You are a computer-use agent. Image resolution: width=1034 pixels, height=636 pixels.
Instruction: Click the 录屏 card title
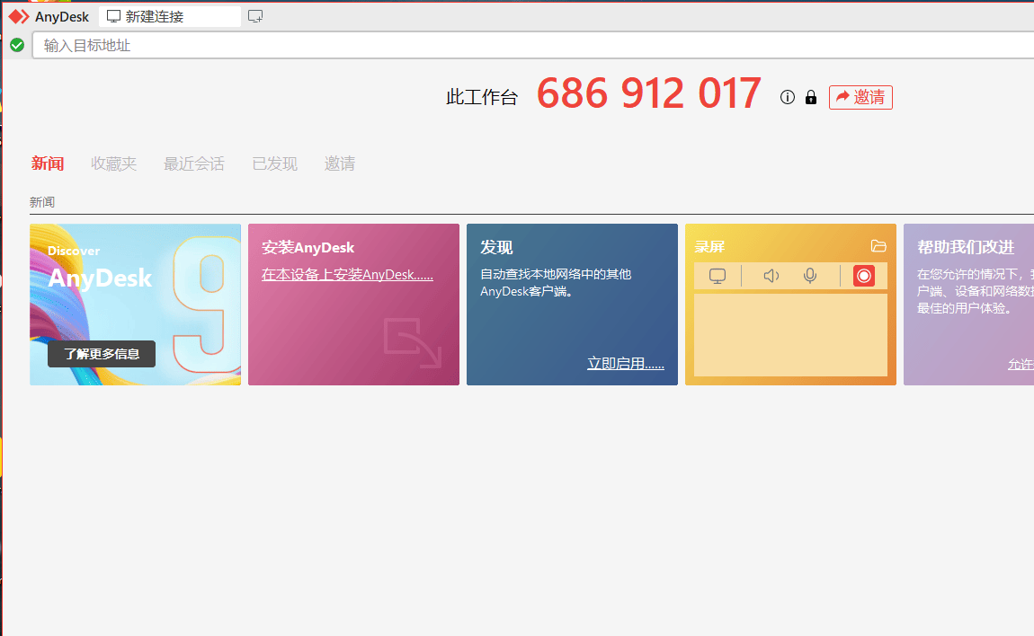pyautogui.click(x=709, y=247)
